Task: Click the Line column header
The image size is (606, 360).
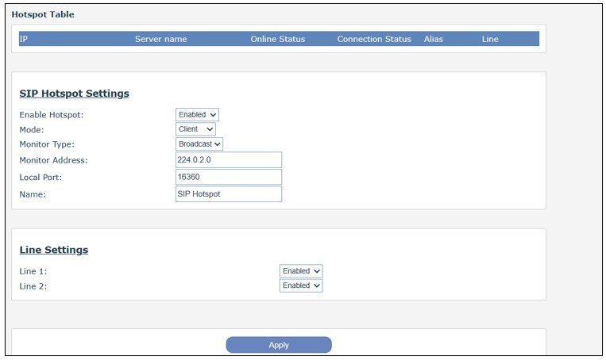Action: [490, 39]
